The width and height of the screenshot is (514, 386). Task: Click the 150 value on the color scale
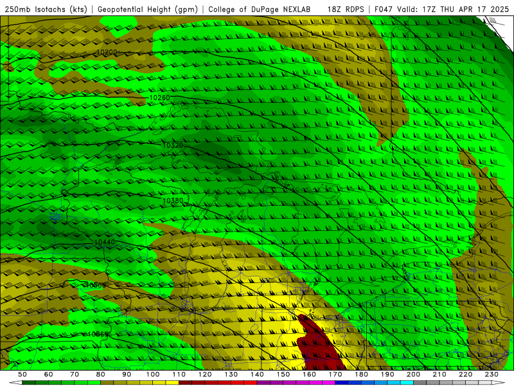[x=283, y=374]
